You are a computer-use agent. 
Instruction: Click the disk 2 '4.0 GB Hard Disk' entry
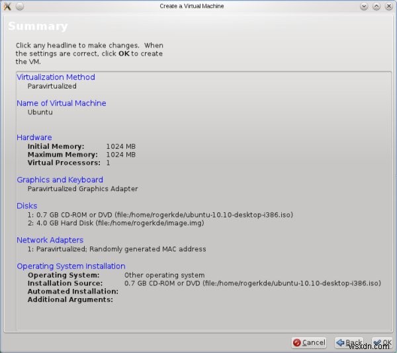[116, 223]
